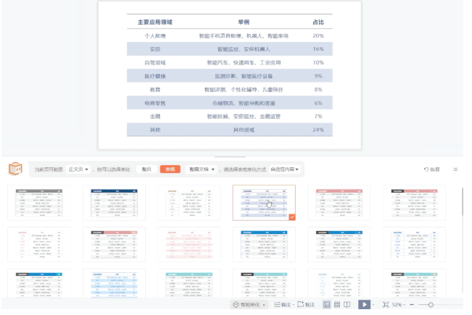Click the 10% percentage cell
472x315 pixels.
pyautogui.click(x=318, y=62)
